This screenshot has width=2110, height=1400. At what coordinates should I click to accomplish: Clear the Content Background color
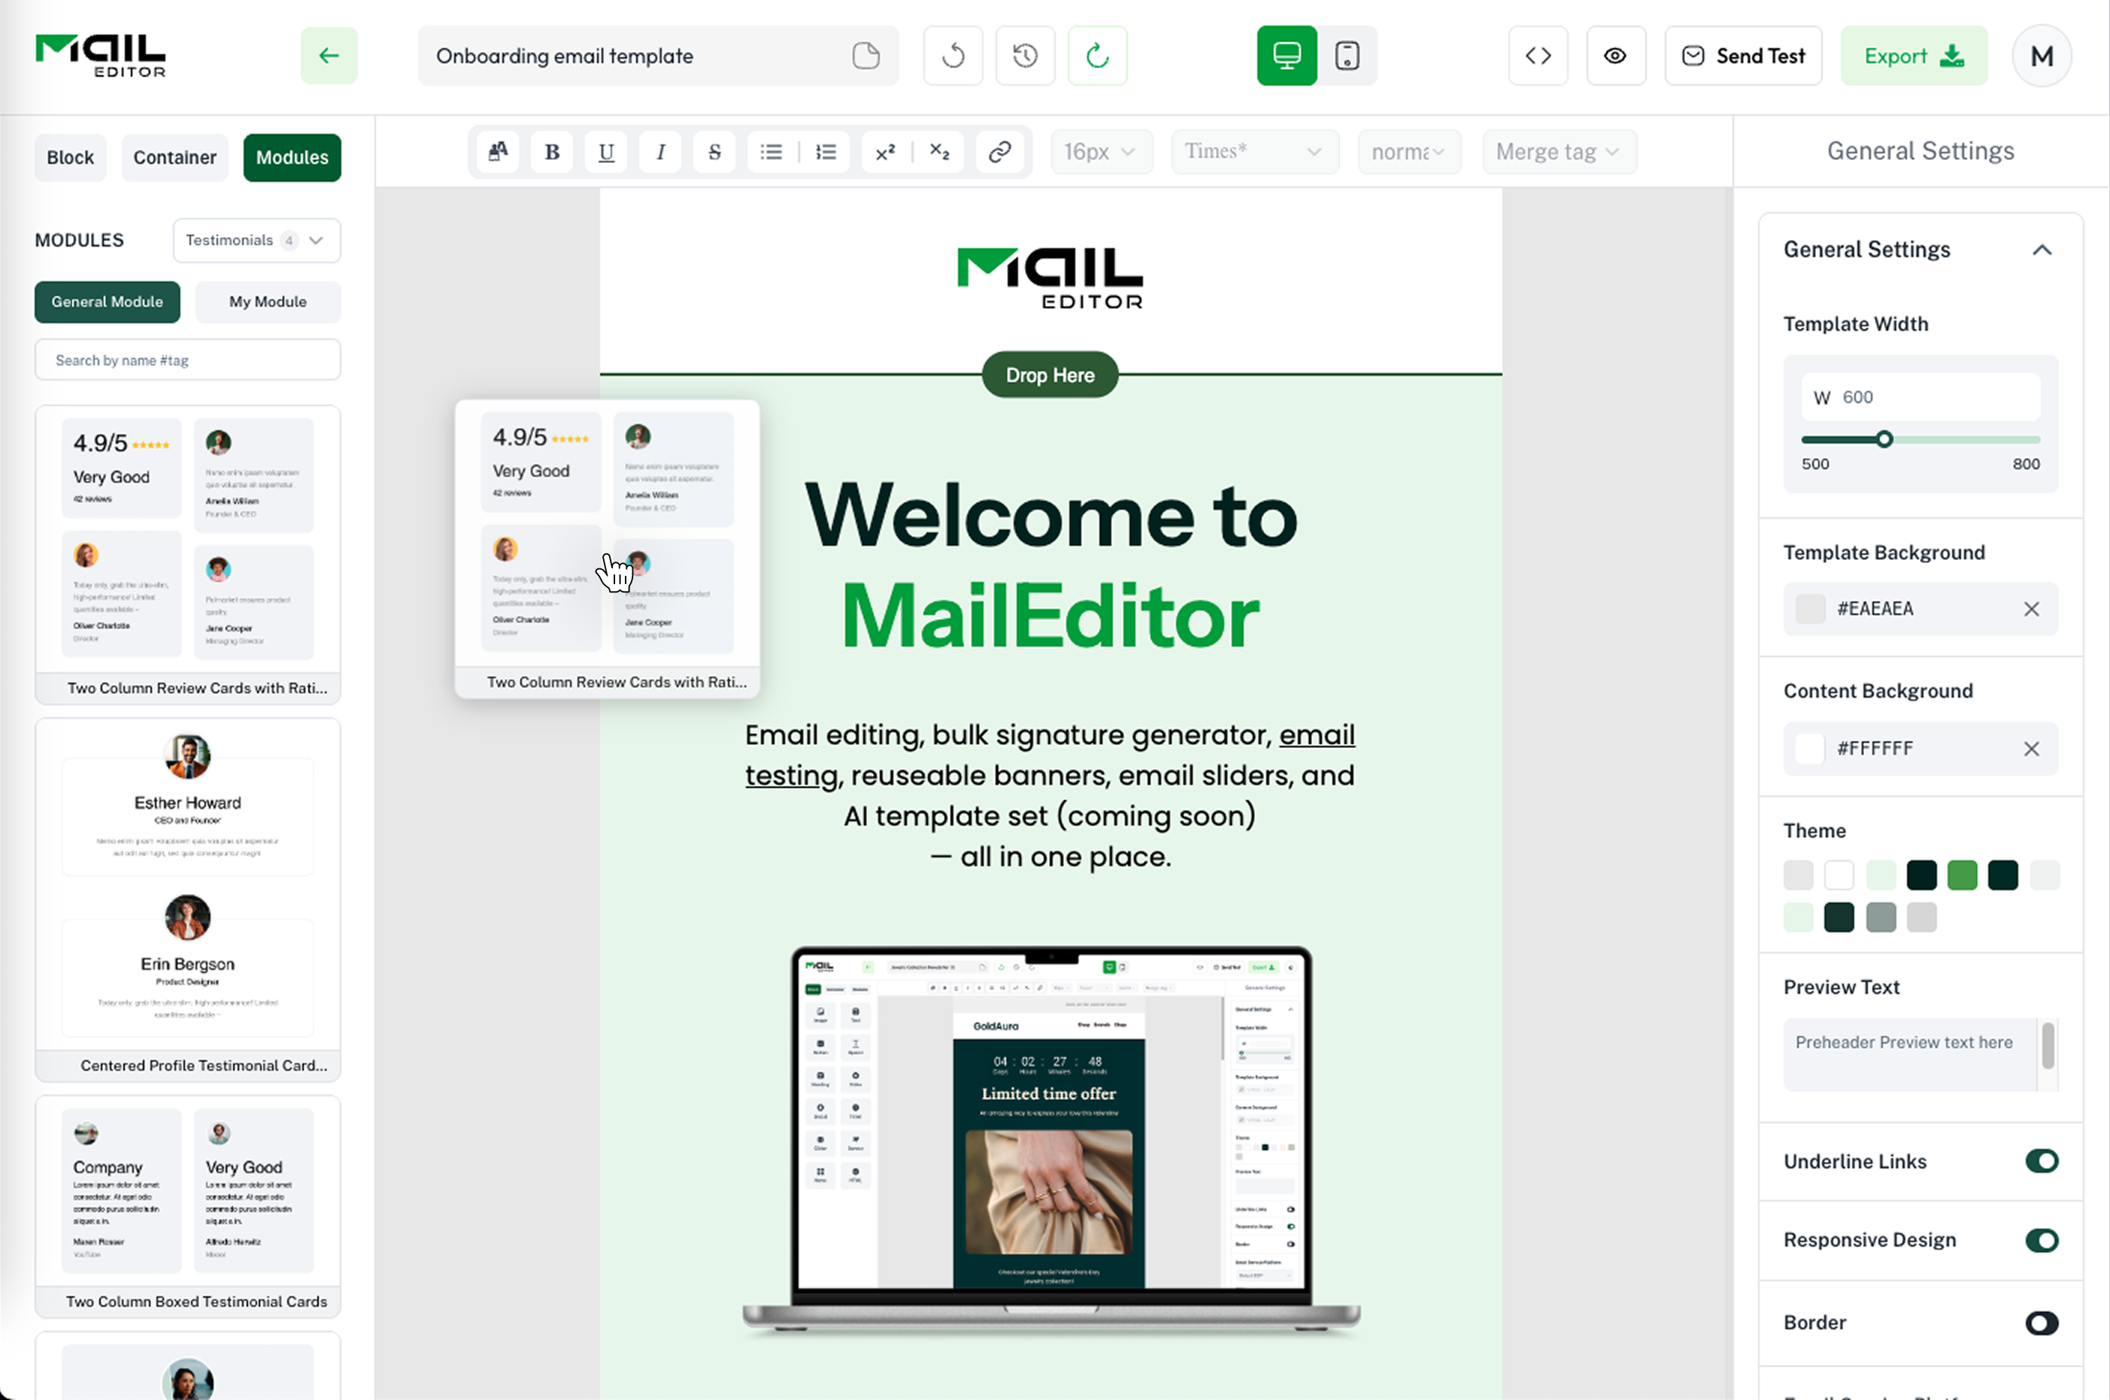click(2032, 748)
